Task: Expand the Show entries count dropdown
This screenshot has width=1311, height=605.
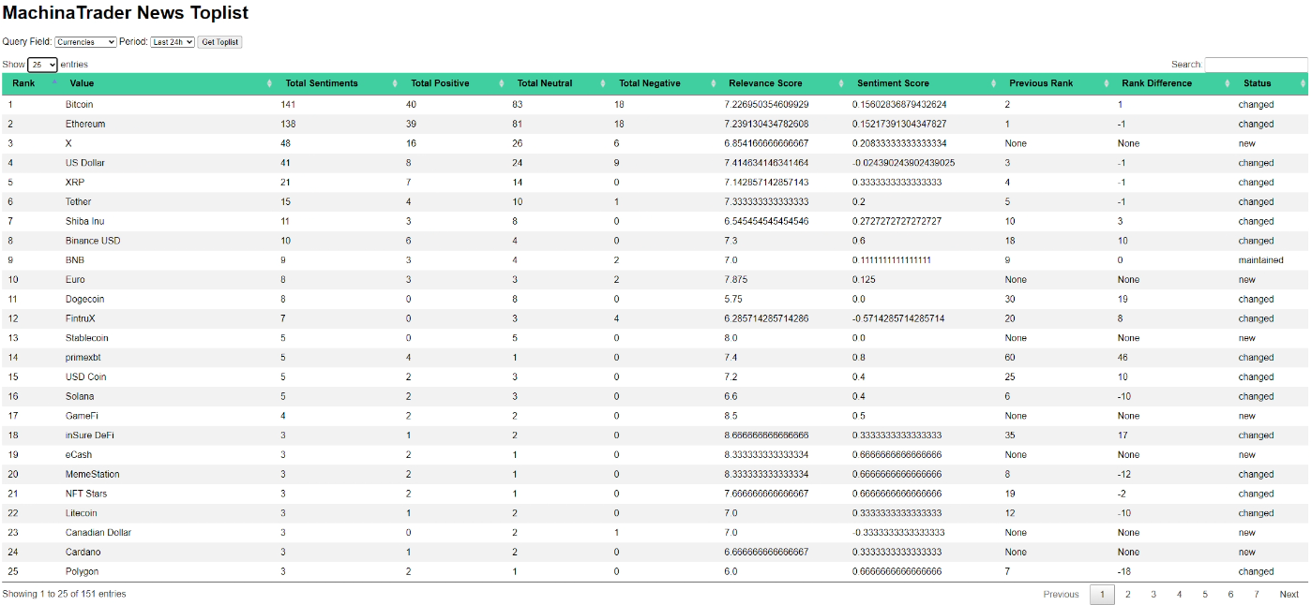Action: tap(42, 65)
